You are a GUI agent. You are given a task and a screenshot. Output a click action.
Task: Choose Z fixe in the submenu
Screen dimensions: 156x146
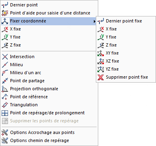pos(126,45)
